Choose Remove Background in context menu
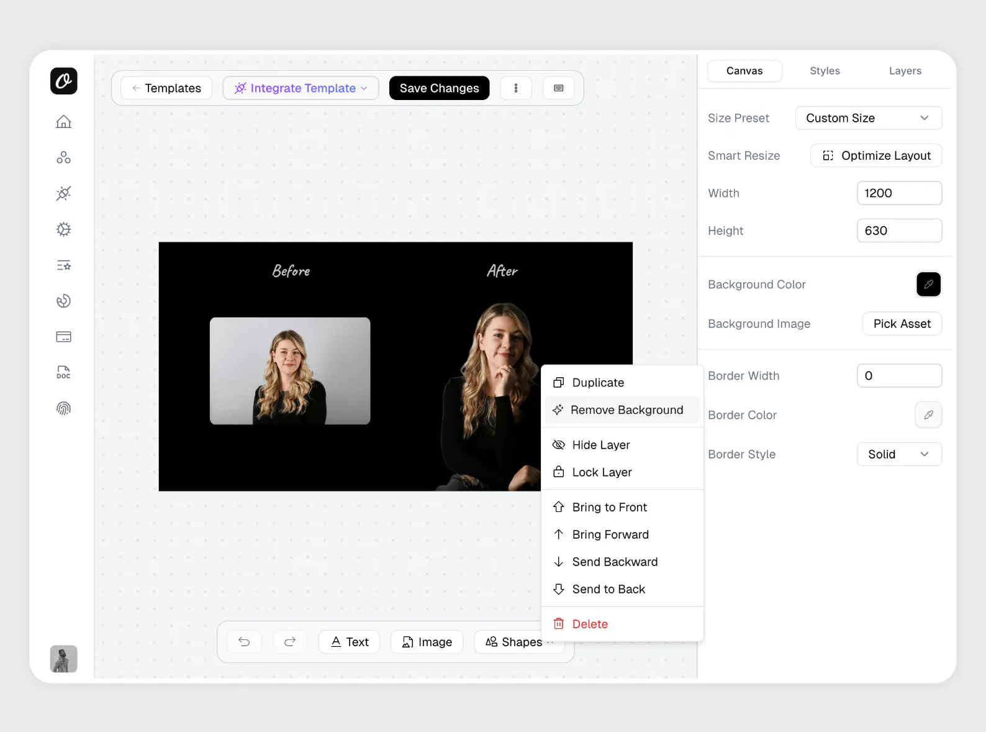986x732 pixels. click(622, 410)
